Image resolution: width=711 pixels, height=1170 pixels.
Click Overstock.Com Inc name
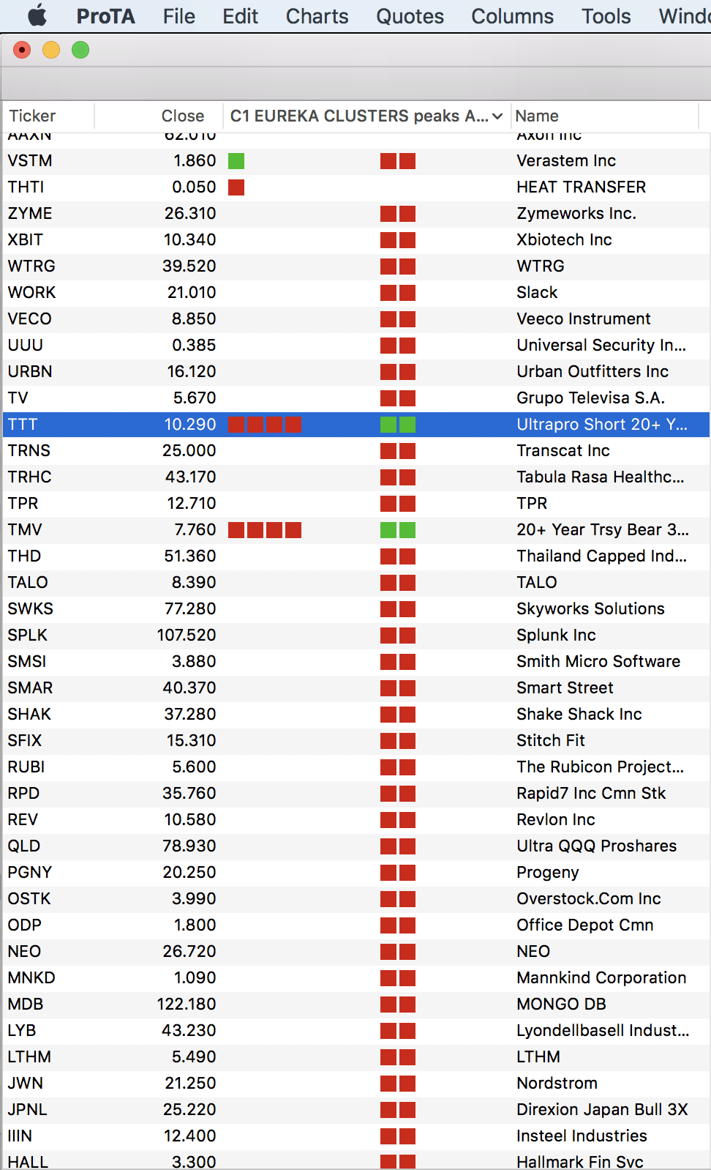[589, 899]
